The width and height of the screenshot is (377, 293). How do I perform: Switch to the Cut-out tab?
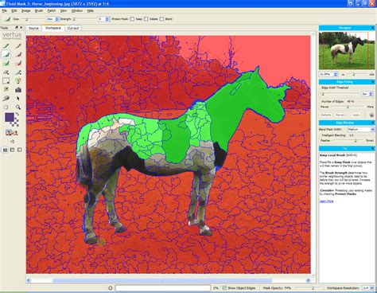point(73,28)
